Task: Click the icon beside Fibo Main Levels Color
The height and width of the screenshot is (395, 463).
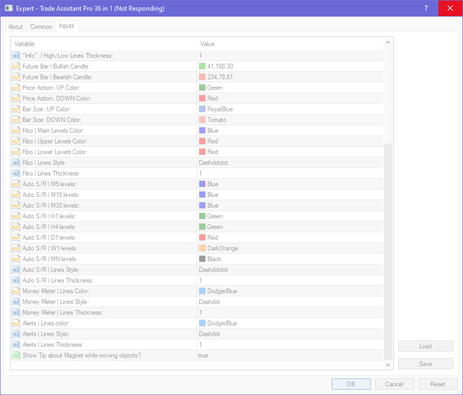Action: click(x=16, y=131)
